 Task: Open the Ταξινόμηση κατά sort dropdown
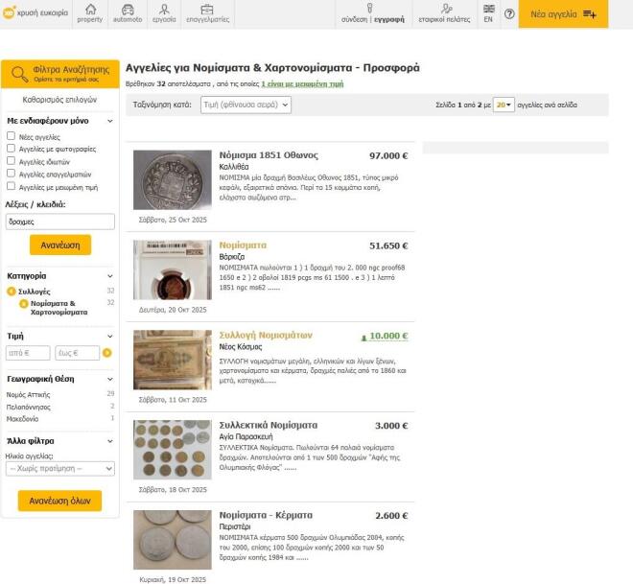coord(245,105)
